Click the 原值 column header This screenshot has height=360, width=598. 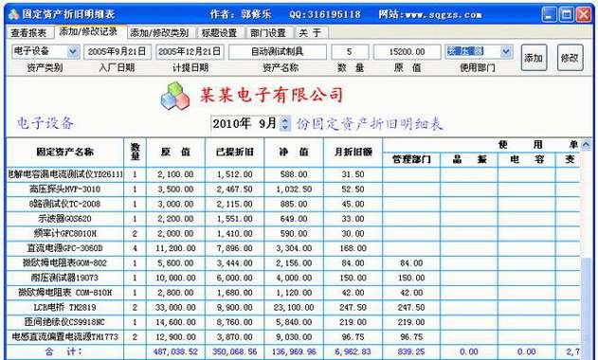coord(175,152)
